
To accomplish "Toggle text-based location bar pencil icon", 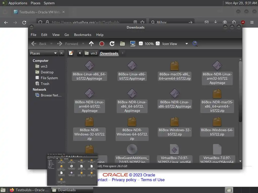I will pos(71,53).
